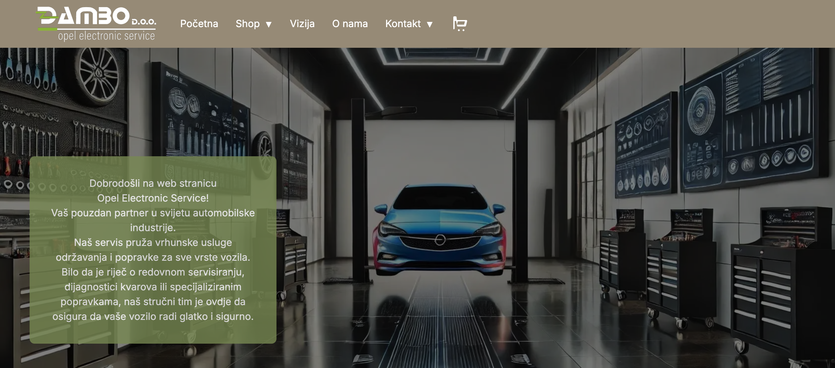Click the 'Dobrodošli na web stranicu' heading
The width and height of the screenshot is (835, 368).
click(153, 183)
